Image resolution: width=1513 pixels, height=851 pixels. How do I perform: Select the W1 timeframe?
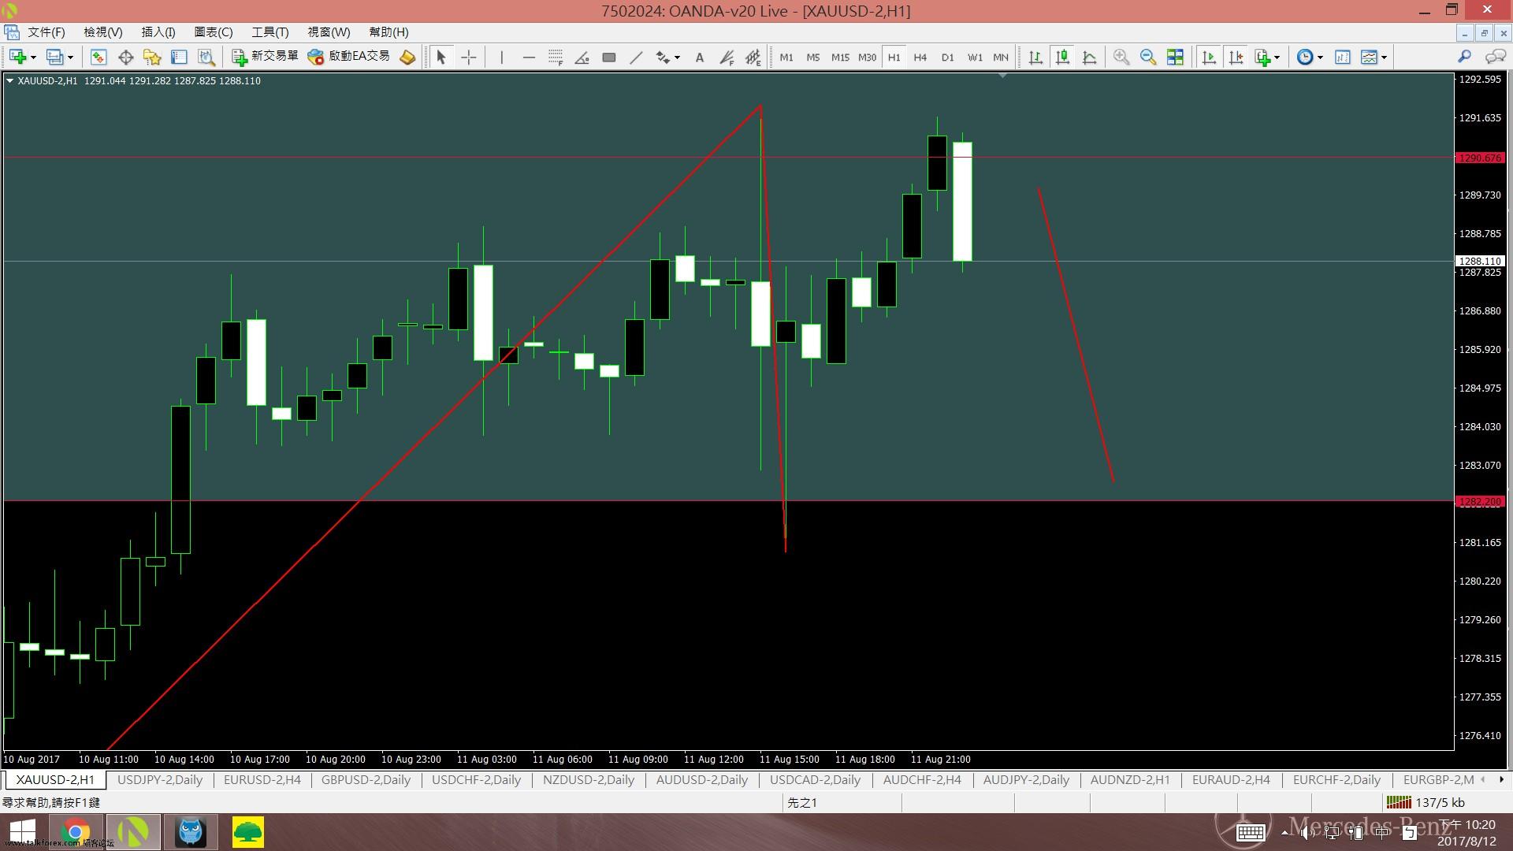pos(975,57)
